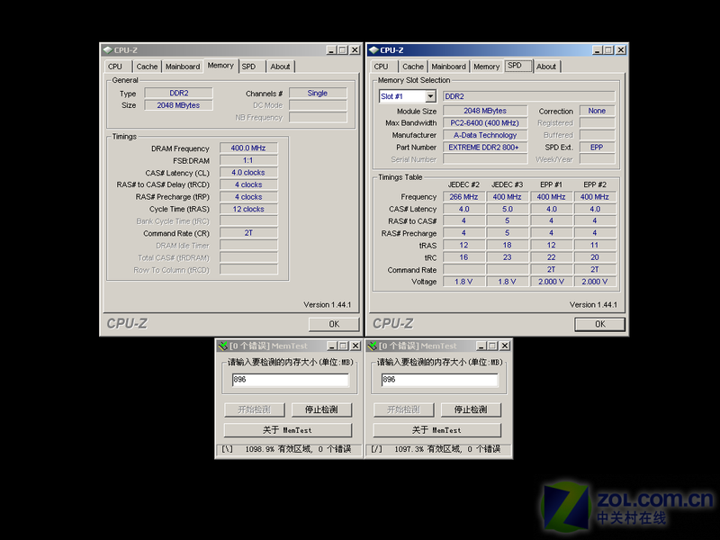The image size is (720, 540).
Task: Click DRAM Frequency value 400.0 MHz
Action: (248, 148)
